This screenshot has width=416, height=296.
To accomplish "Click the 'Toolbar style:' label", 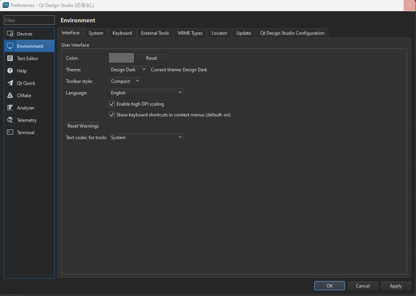I will 79,81.
